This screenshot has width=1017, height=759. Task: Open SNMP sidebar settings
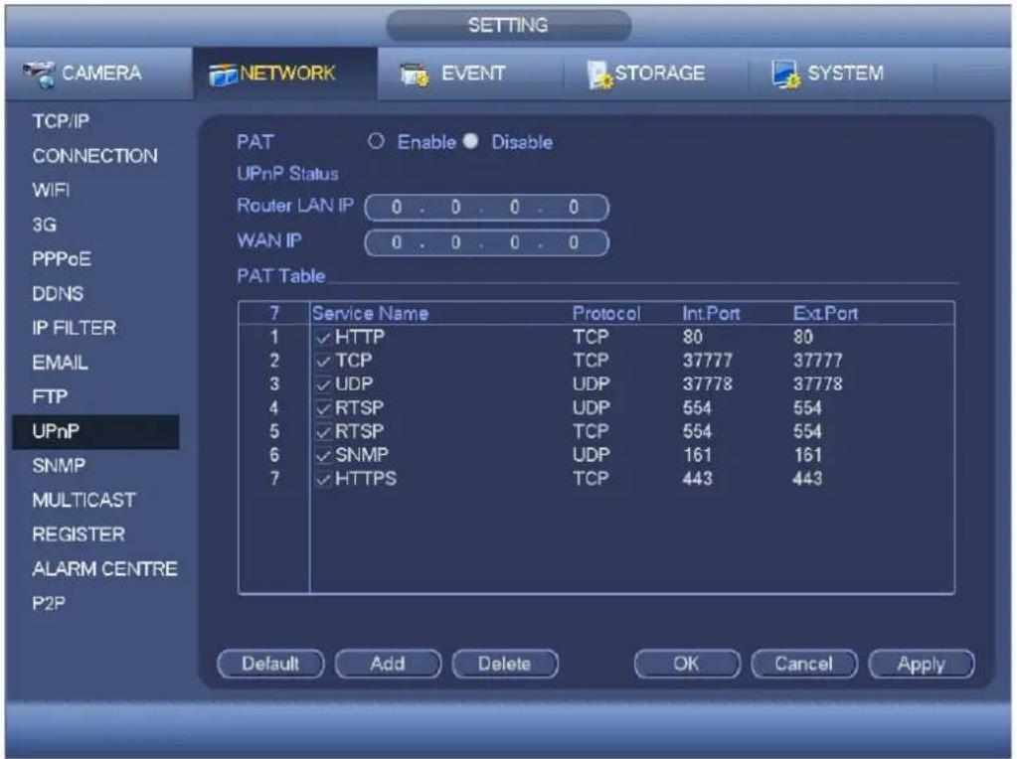(x=59, y=465)
